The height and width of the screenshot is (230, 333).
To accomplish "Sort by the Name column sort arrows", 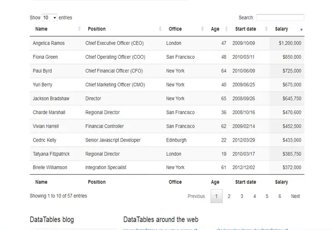I will [x=79, y=29].
